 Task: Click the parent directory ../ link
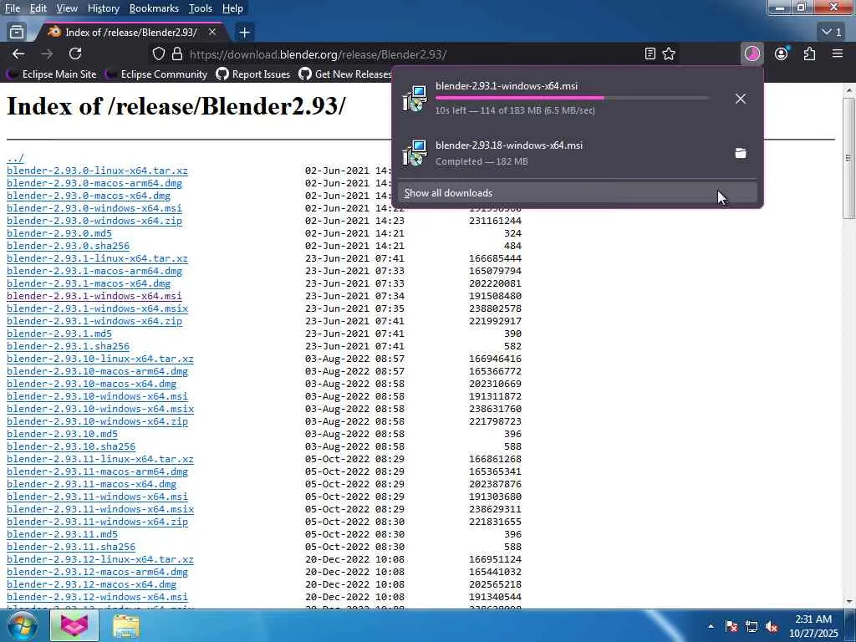point(15,158)
